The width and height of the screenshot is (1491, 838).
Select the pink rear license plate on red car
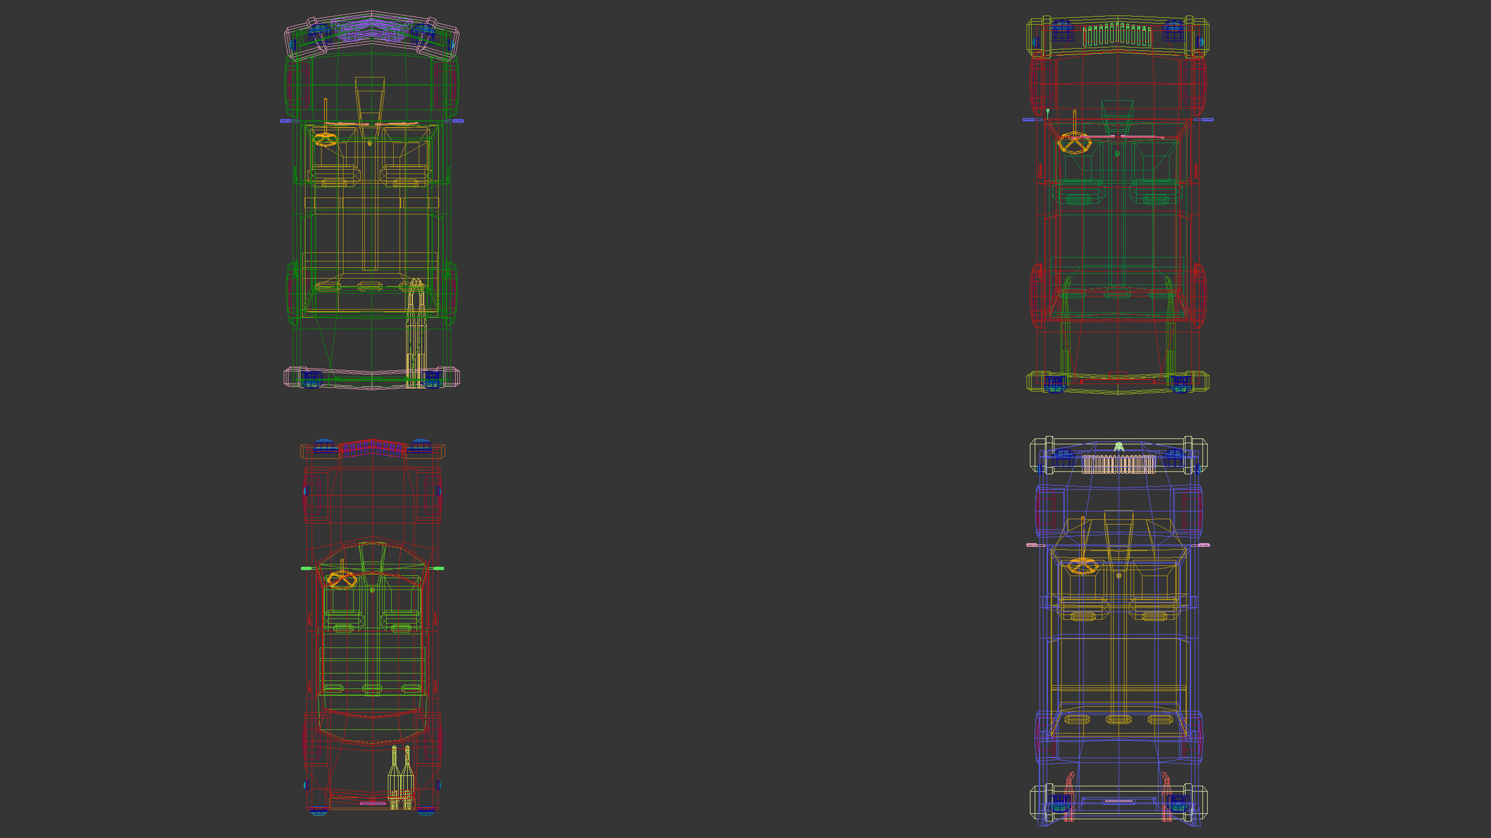[372, 804]
